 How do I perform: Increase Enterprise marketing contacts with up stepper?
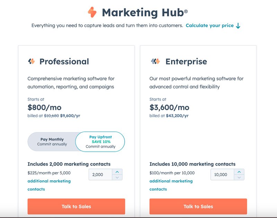coord(239,172)
